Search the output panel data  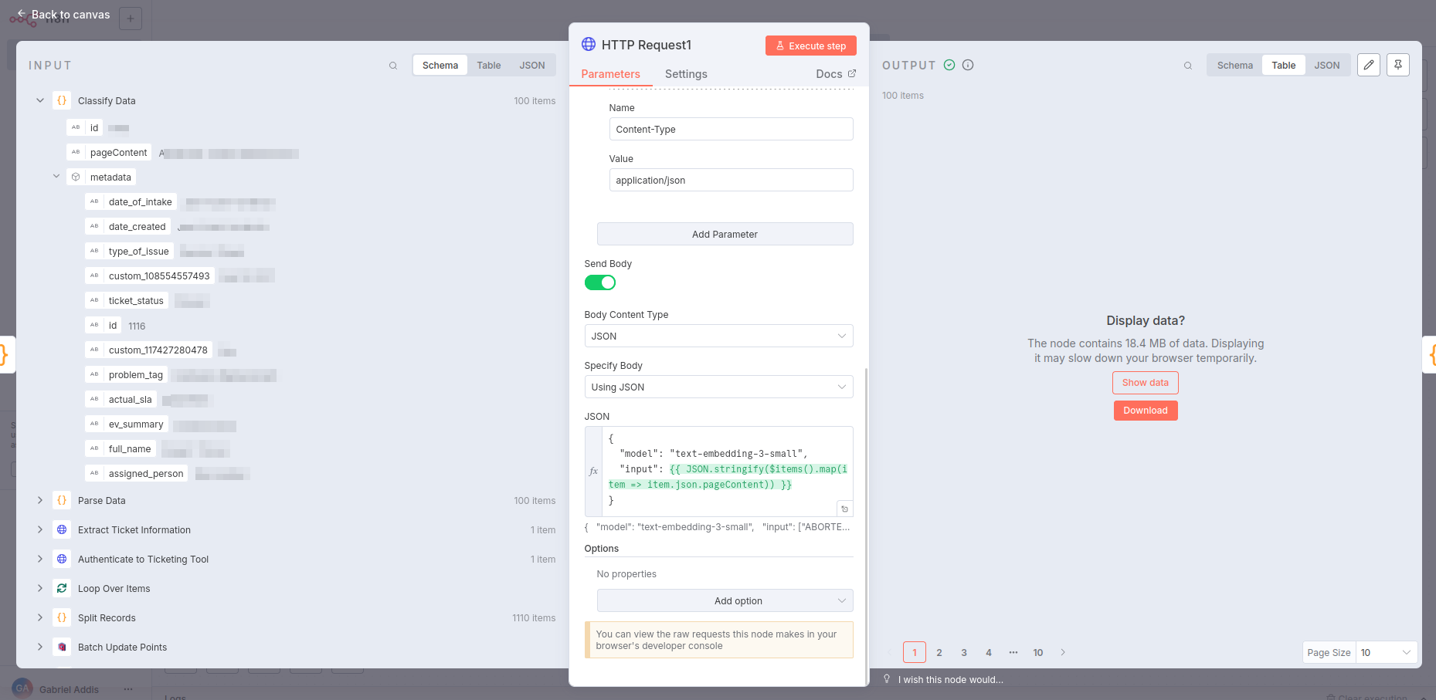(x=1188, y=66)
